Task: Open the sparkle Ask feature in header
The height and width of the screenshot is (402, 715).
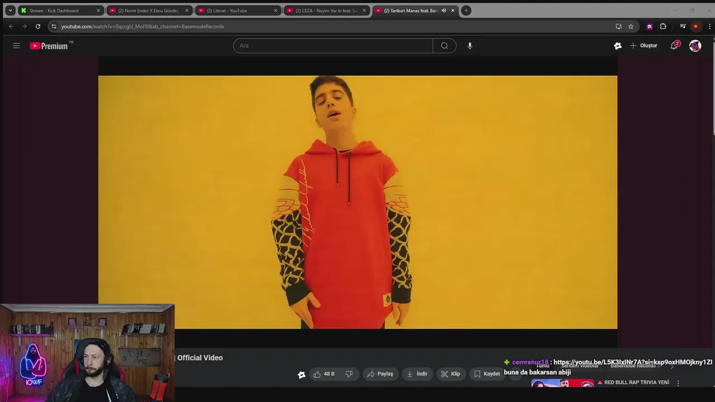Action: (618, 46)
